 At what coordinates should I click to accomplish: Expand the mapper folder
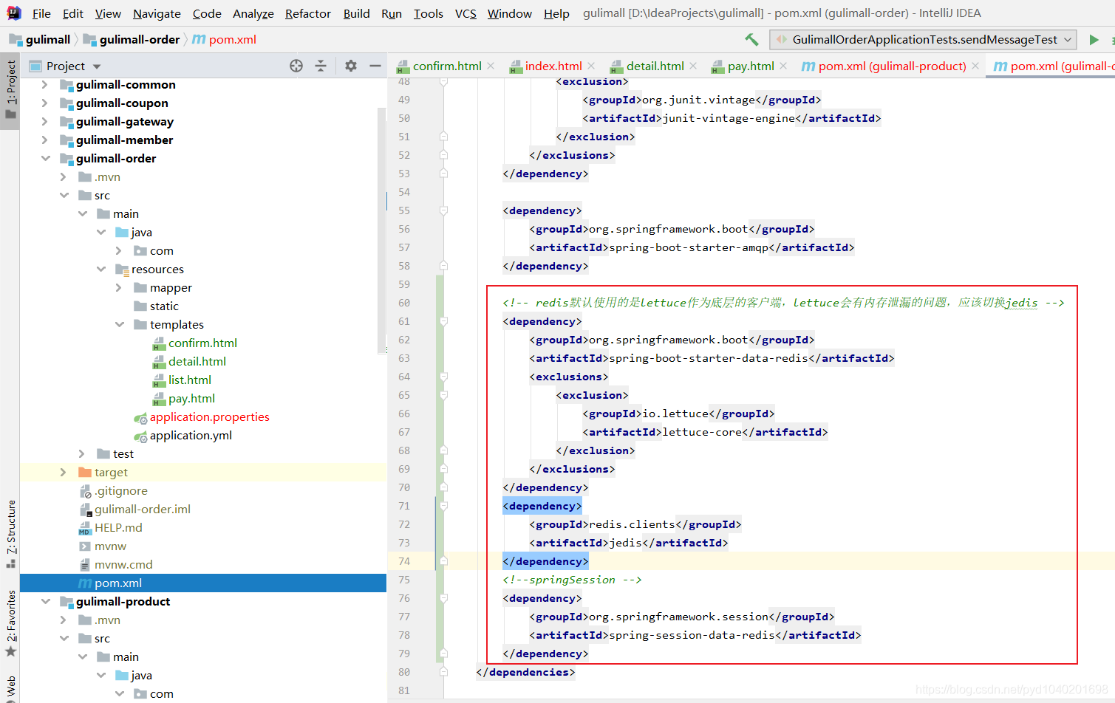click(119, 287)
